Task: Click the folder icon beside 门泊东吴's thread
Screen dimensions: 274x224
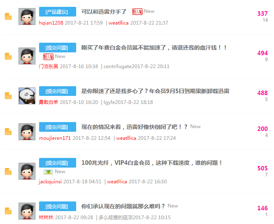Action: click(x=8, y=56)
